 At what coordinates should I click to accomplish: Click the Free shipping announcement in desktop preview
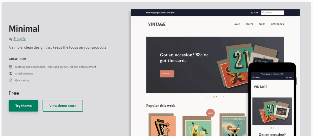160,13
